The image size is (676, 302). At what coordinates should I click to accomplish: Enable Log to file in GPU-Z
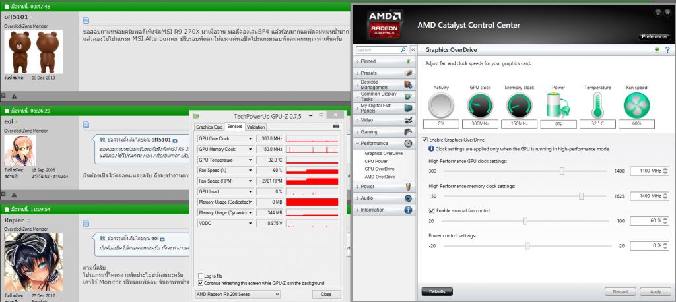point(201,276)
